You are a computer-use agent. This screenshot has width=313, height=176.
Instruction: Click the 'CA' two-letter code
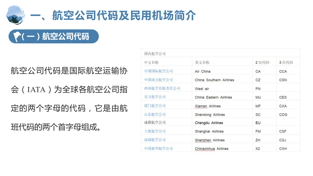pos(258,71)
